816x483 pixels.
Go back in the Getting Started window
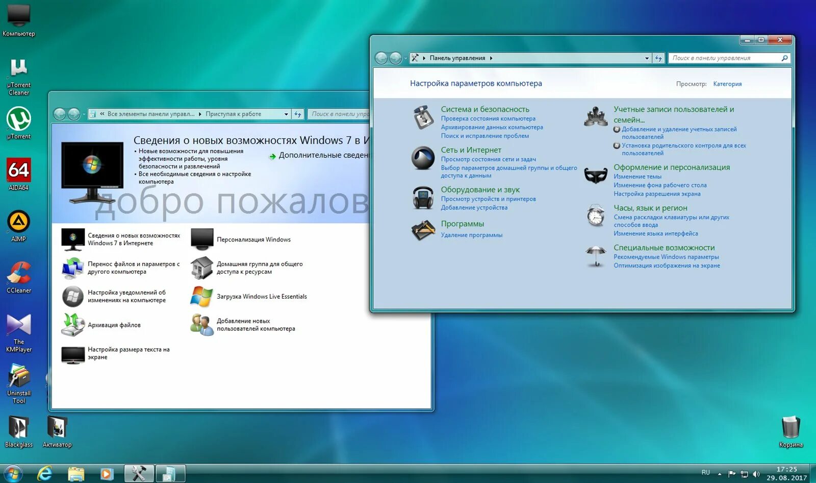coord(60,114)
